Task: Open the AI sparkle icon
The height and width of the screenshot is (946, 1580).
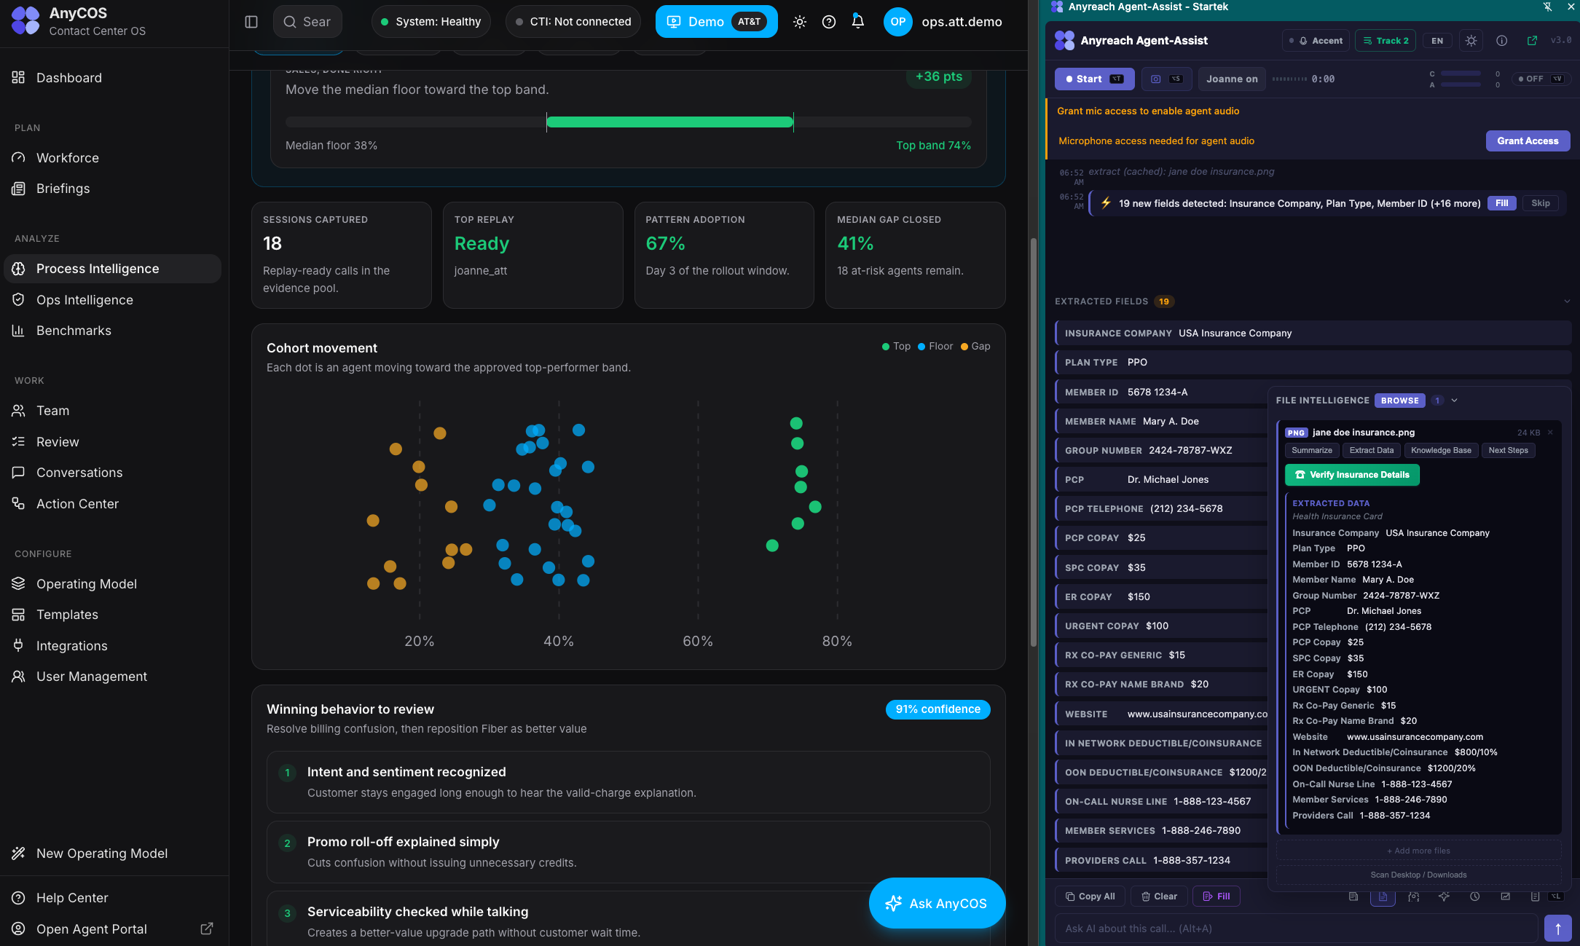Action: 1445,896
